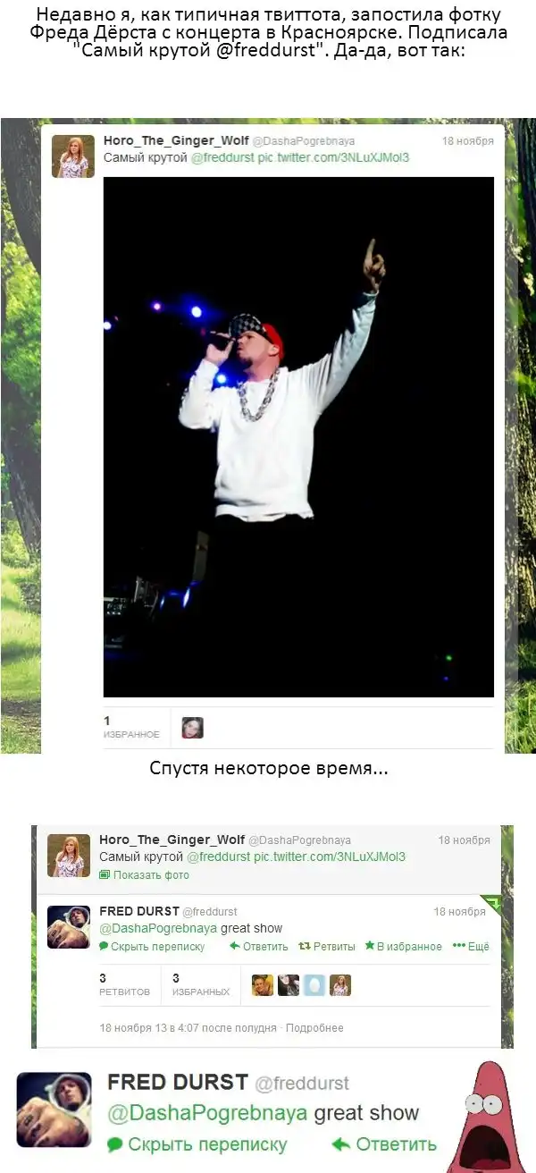The width and height of the screenshot is (536, 1173).
Task: Open the @freddurst mention in top tweet
Action: point(221,158)
